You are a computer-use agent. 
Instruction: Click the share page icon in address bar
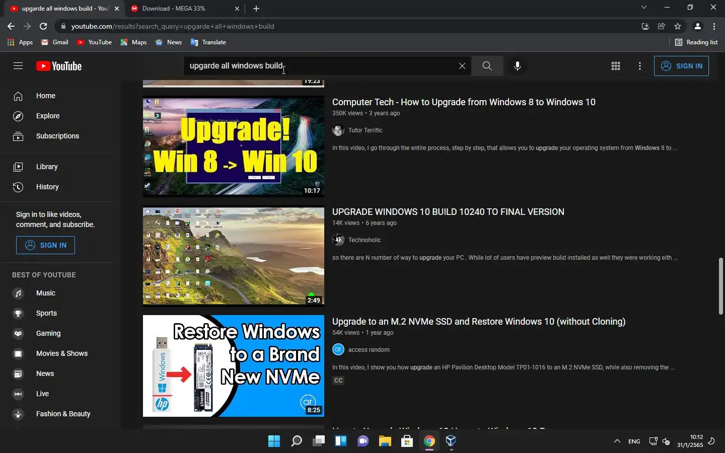pyautogui.click(x=662, y=26)
